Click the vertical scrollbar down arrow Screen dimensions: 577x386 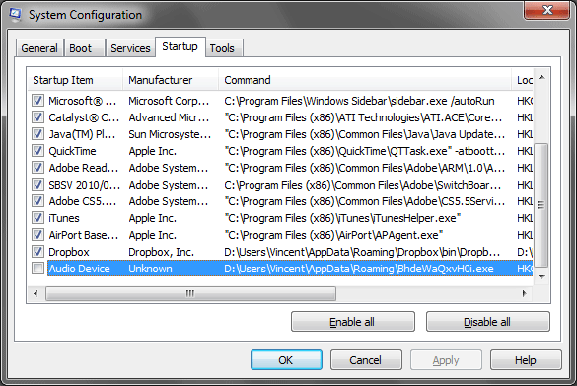541,277
